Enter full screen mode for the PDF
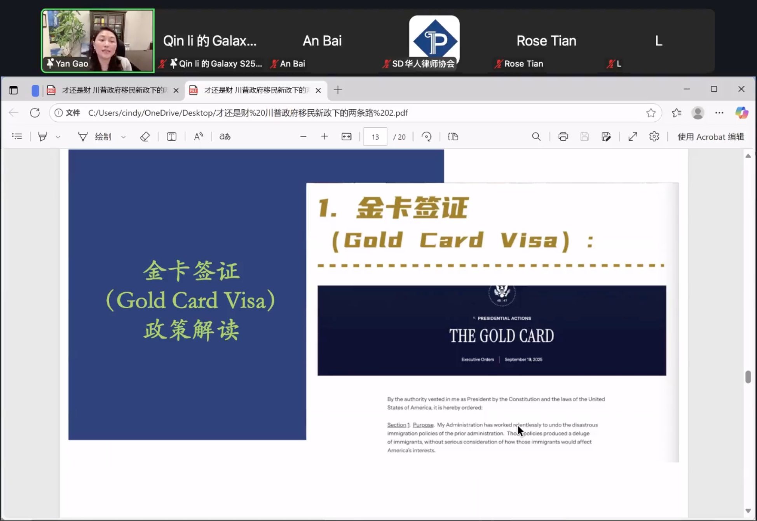The image size is (757, 521). tap(632, 136)
